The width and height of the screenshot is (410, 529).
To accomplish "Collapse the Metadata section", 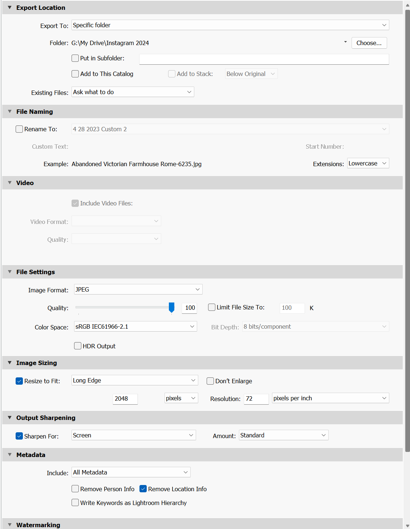I will 10,455.
